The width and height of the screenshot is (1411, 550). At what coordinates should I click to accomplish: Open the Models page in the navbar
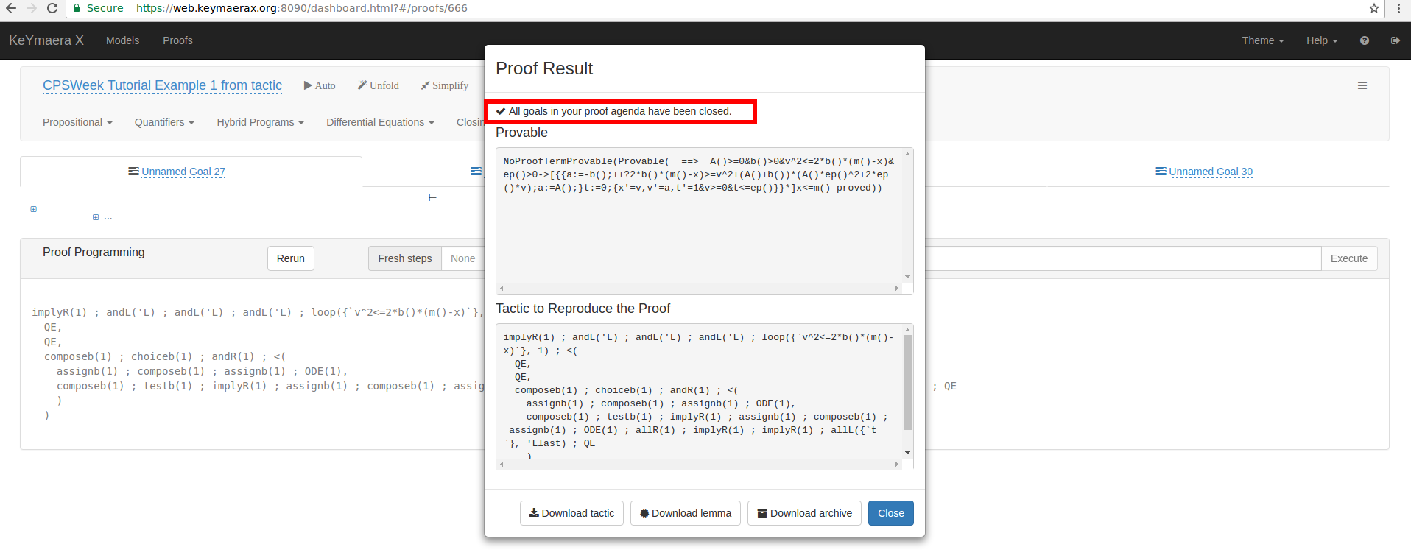(x=122, y=40)
